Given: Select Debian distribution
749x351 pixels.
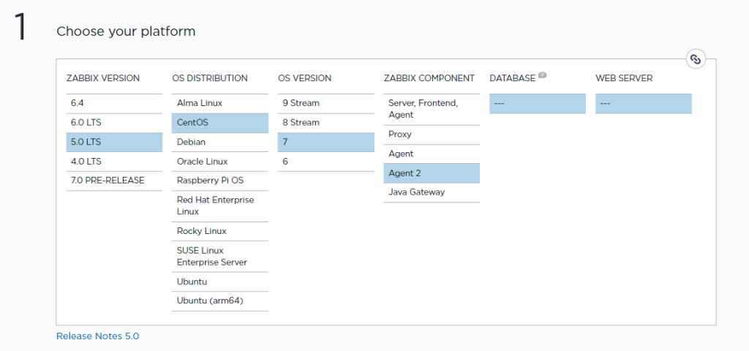Looking at the screenshot, I should [x=219, y=142].
